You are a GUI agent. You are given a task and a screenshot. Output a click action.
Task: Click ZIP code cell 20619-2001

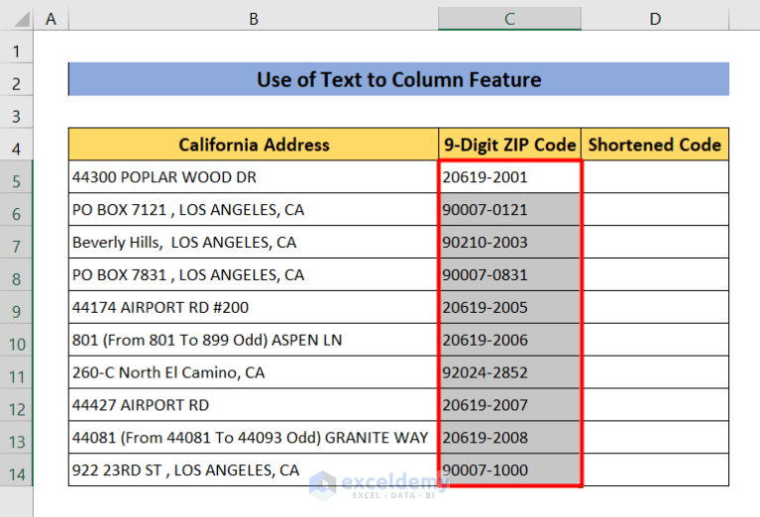click(510, 177)
